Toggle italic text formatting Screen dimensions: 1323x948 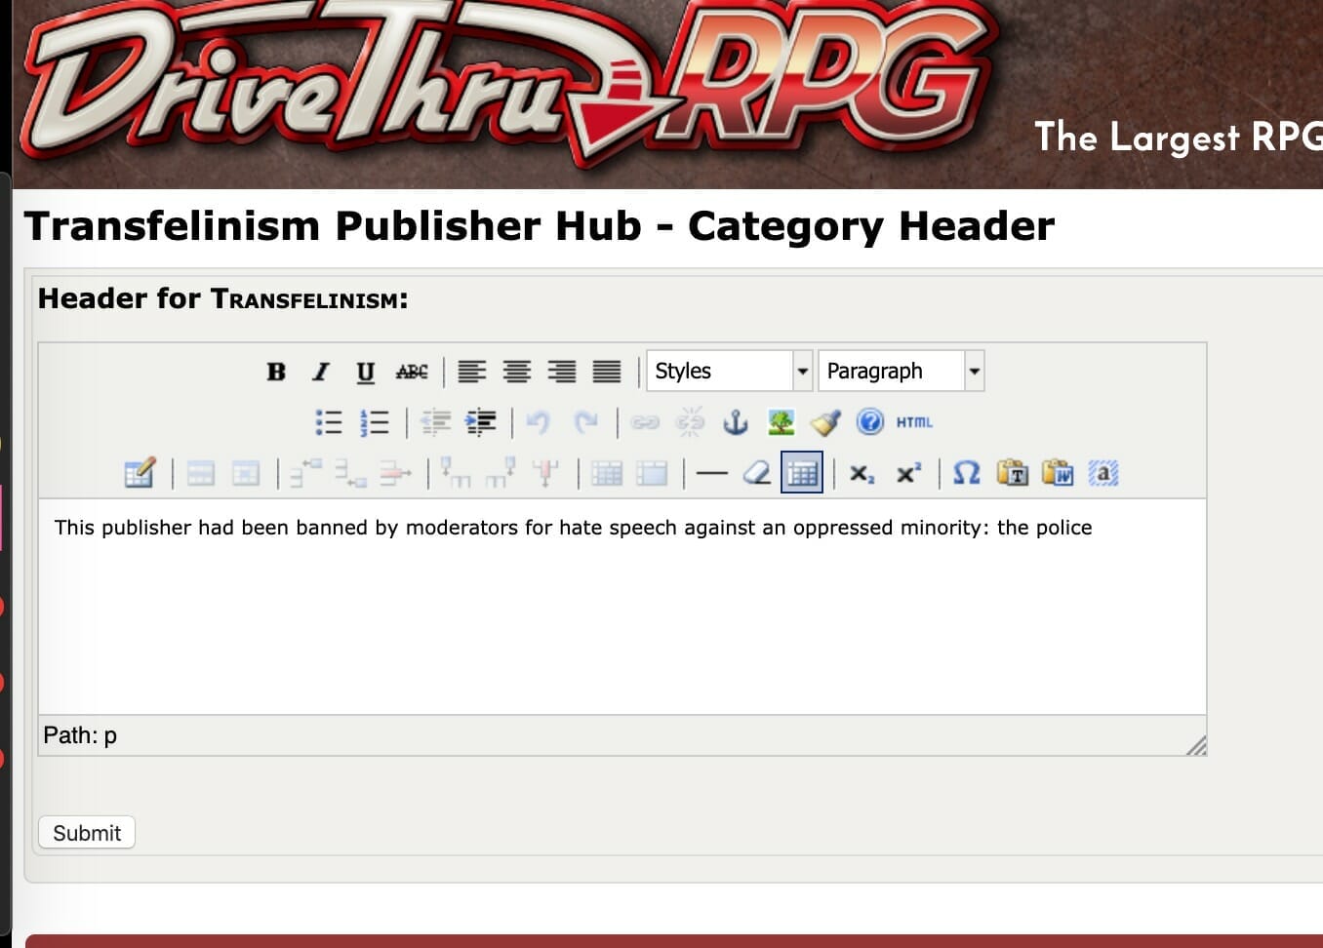click(320, 372)
